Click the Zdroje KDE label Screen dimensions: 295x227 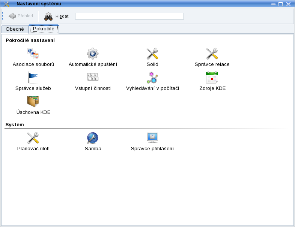coord(212,88)
